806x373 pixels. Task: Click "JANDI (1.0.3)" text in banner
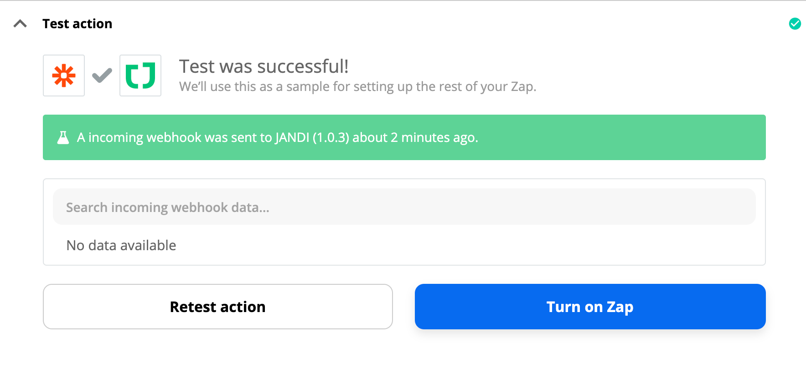pyautogui.click(x=312, y=137)
